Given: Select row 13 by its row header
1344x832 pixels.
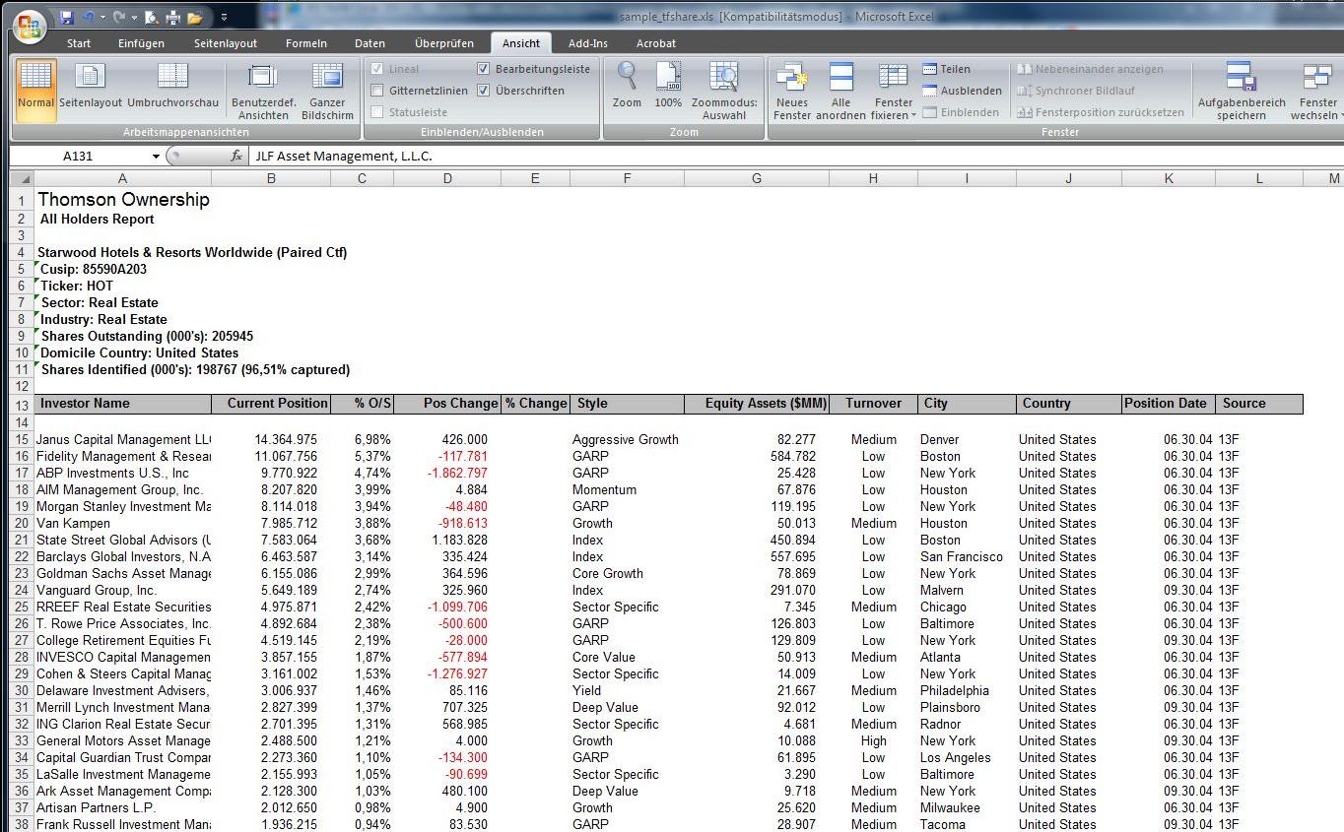Looking at the screenshot, I should point(22,404).
